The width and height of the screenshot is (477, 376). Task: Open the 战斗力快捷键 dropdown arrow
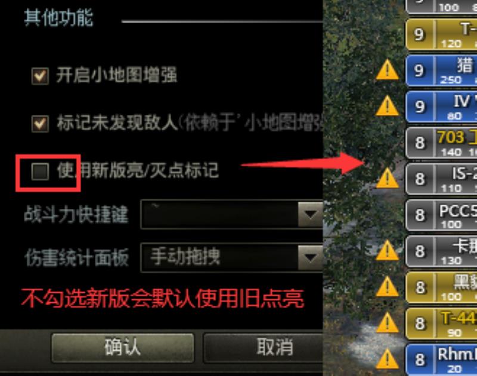[x=310, y=214]
